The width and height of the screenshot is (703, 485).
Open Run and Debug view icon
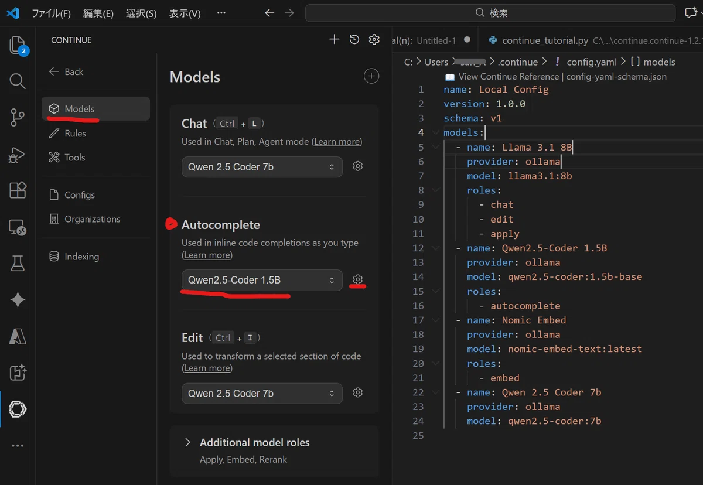point(18,155)
